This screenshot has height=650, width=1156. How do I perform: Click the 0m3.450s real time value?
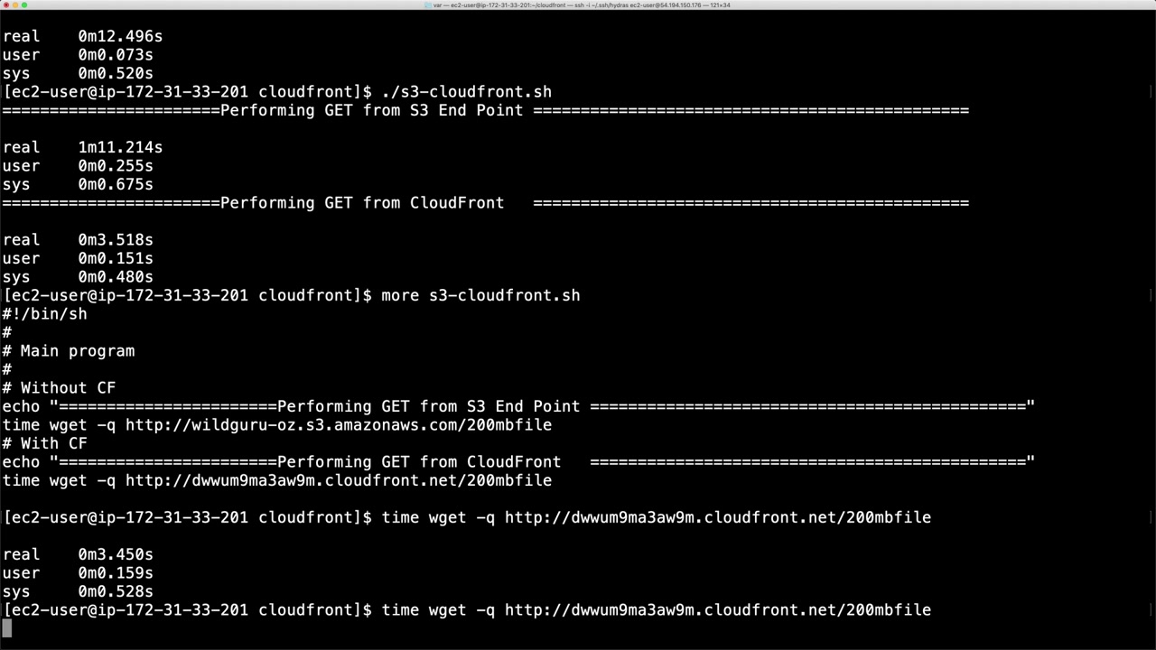pyautogui.click(x=116, y=554)
